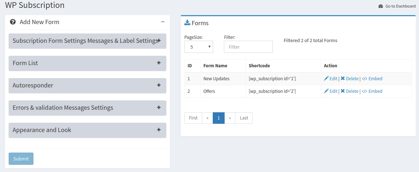Select page 1 in pagination
Screen dimensions: 419x172
click(x=218, y=118)
